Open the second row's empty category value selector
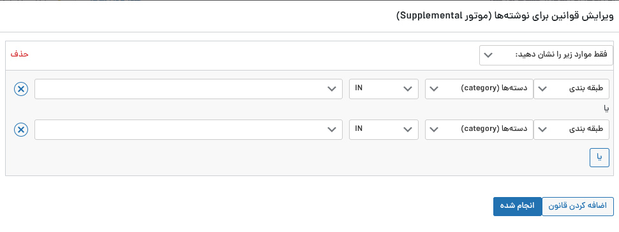Viewport: 619px width, 232px height. point(188,130)
